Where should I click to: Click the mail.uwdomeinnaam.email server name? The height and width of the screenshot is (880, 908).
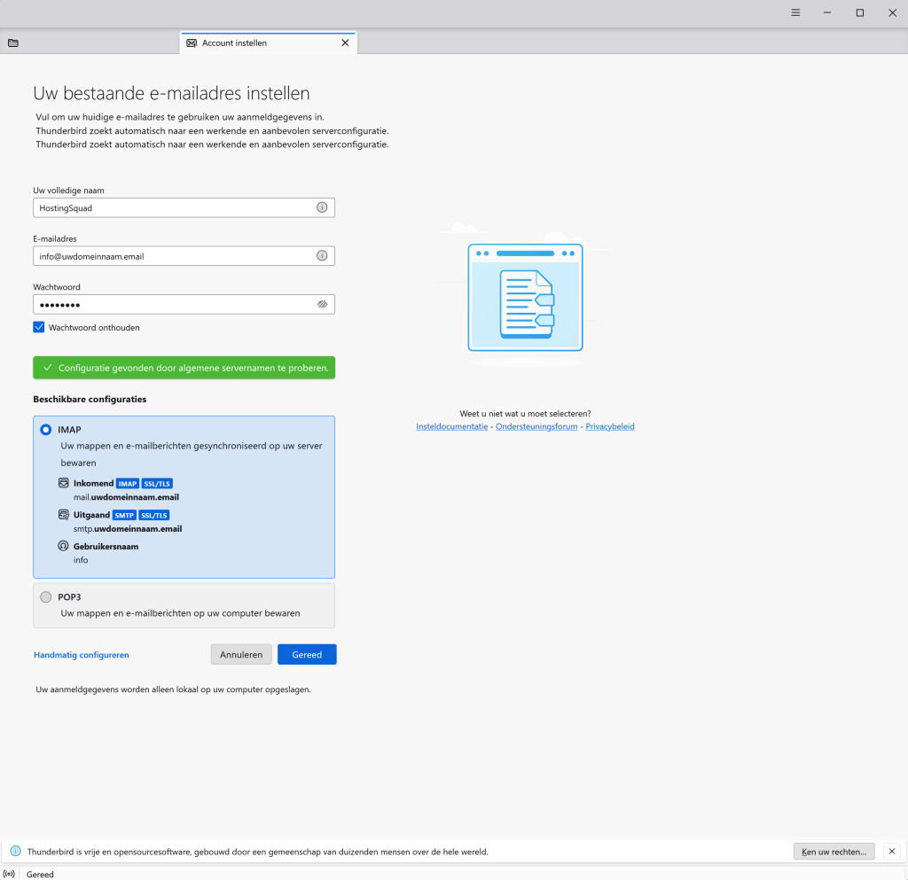click(126, 497)
